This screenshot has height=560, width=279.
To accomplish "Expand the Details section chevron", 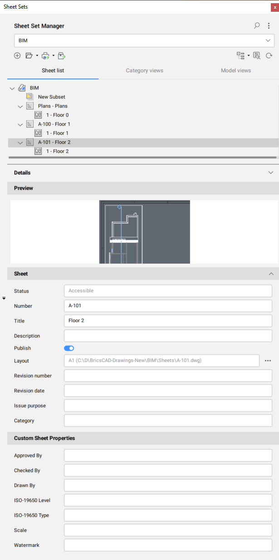I will point(271,173).
